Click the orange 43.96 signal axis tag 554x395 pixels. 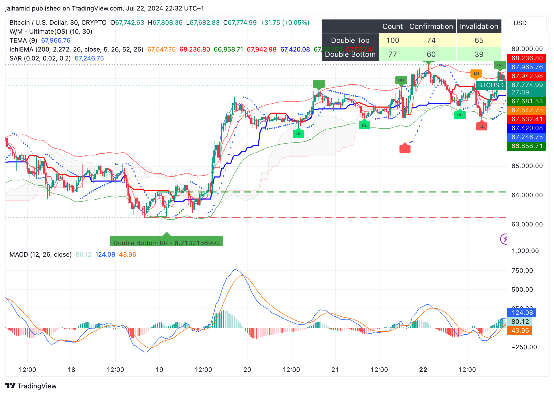pyautogui.click(x=520, y=331)
